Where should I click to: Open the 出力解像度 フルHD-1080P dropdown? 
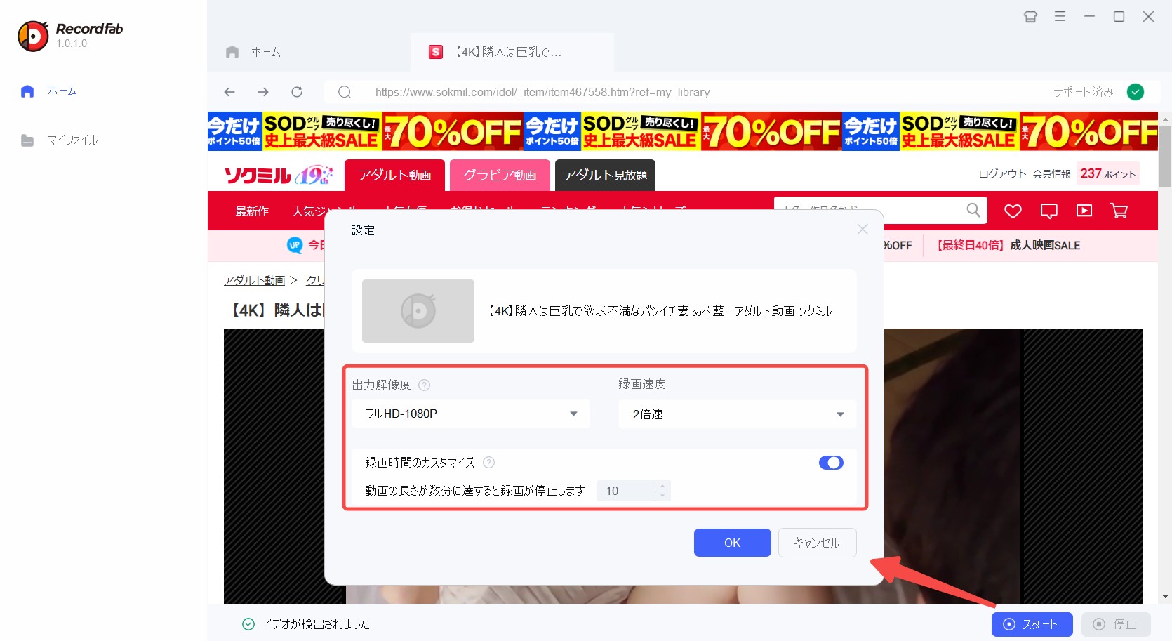coord(471,414)
